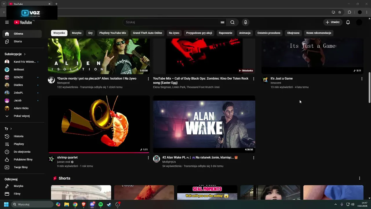
Task: Select Nowe rekomendacje chip
Action: pyautogui.click(x=319, y=33)
